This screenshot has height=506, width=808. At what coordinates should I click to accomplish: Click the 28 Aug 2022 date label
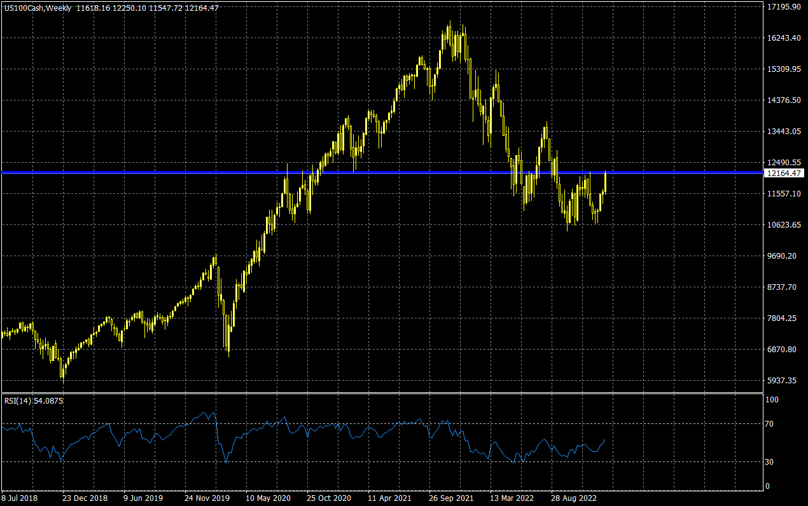573,498
